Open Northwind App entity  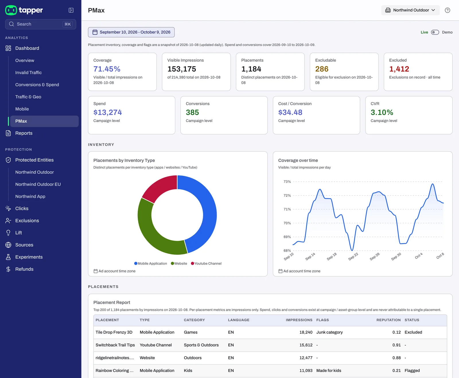[30, 196]
